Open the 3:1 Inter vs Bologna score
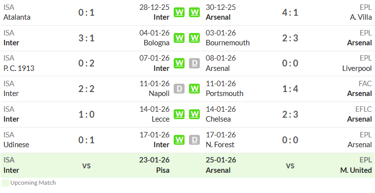375x193 pixels. click(x=86, y=38)
